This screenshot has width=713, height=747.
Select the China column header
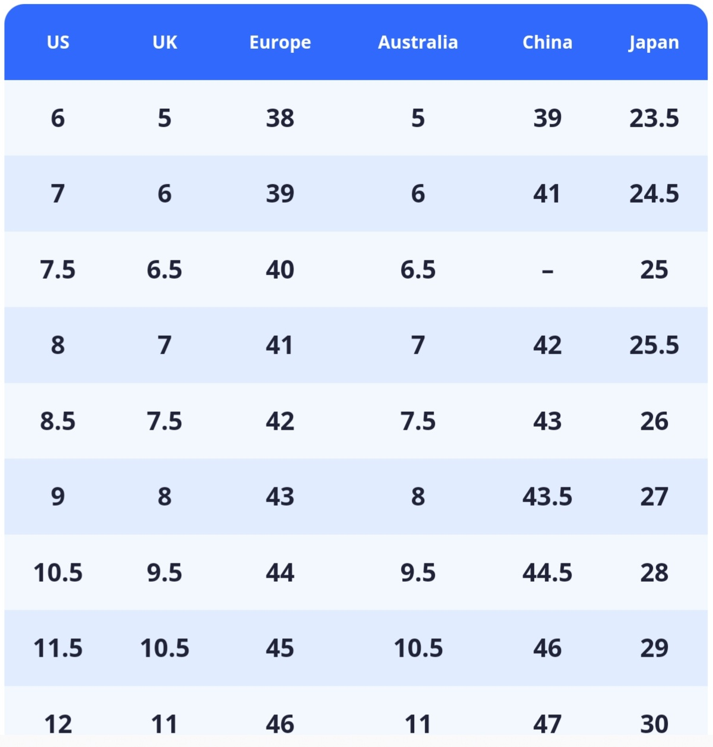[547, 42]
